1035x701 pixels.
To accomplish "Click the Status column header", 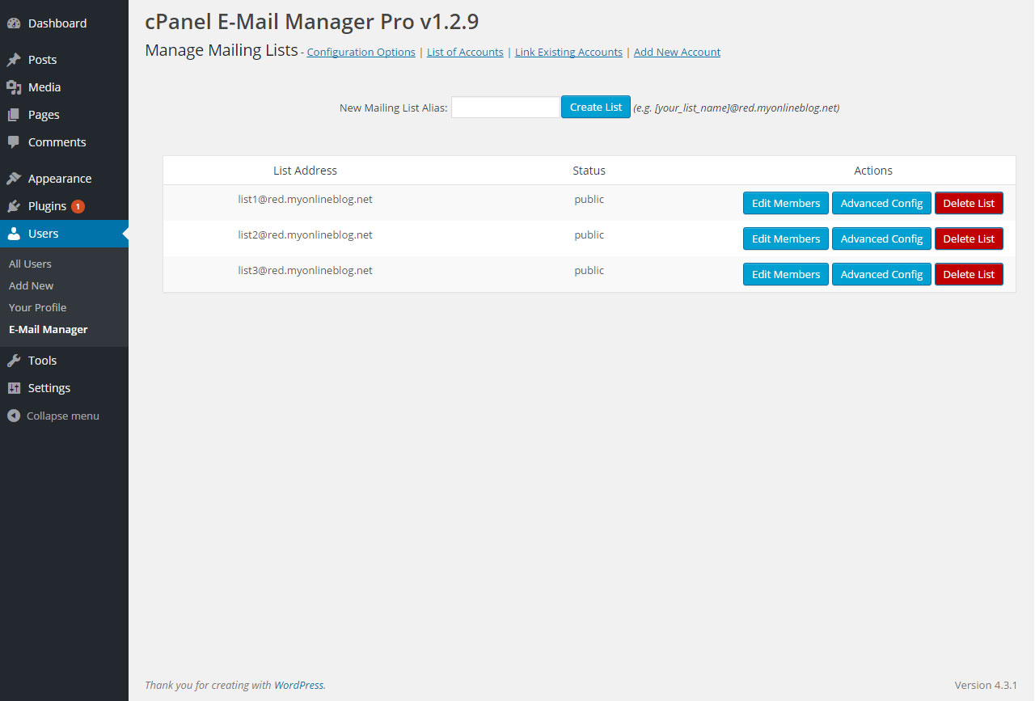I will pyautogui.click(x=589, y=171).
